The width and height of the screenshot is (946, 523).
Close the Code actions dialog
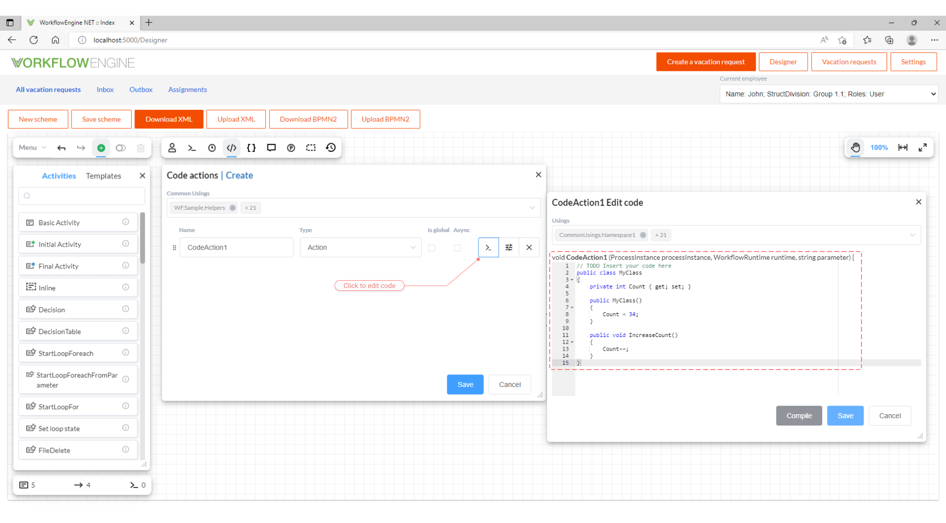[x=539, y=175]
